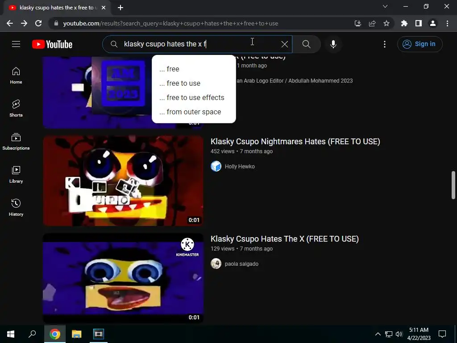Choose the "... free" suggestion

click(194, 69)
